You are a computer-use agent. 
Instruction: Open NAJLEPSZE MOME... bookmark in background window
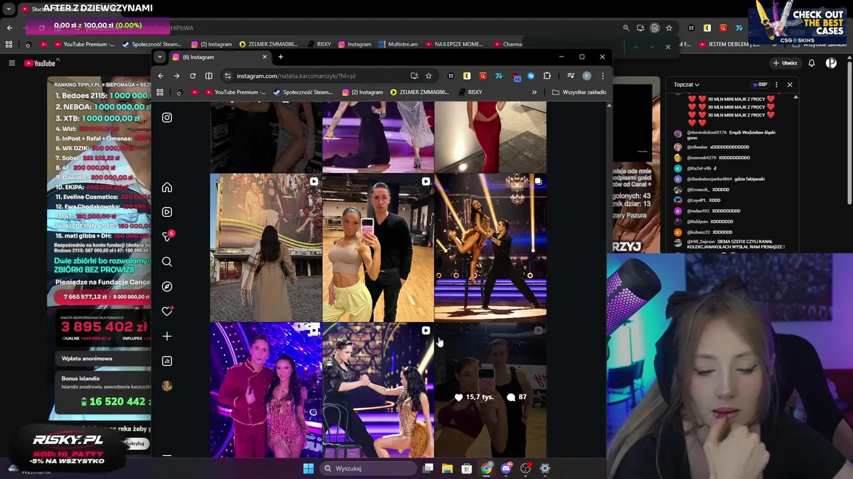click(x=454, y=45)
